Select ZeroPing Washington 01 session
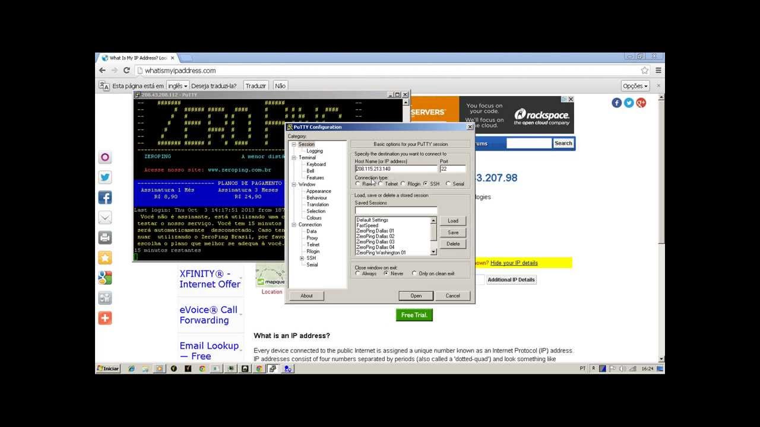Viewport: 760px width, 427px height. click(381, 253)
